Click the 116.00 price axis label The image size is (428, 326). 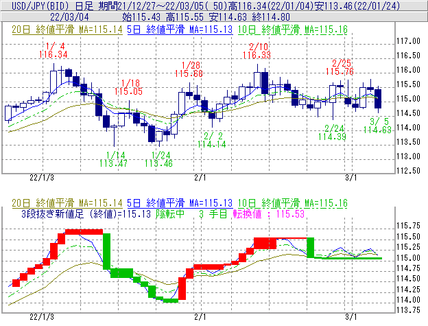click(408, 70)
